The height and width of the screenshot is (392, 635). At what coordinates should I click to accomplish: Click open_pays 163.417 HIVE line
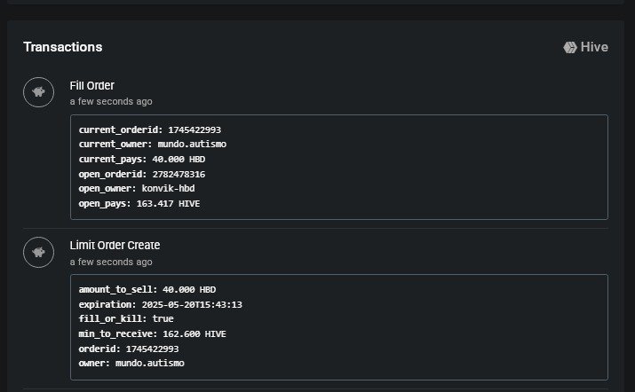pyautogui.click(x=139, y=203)
